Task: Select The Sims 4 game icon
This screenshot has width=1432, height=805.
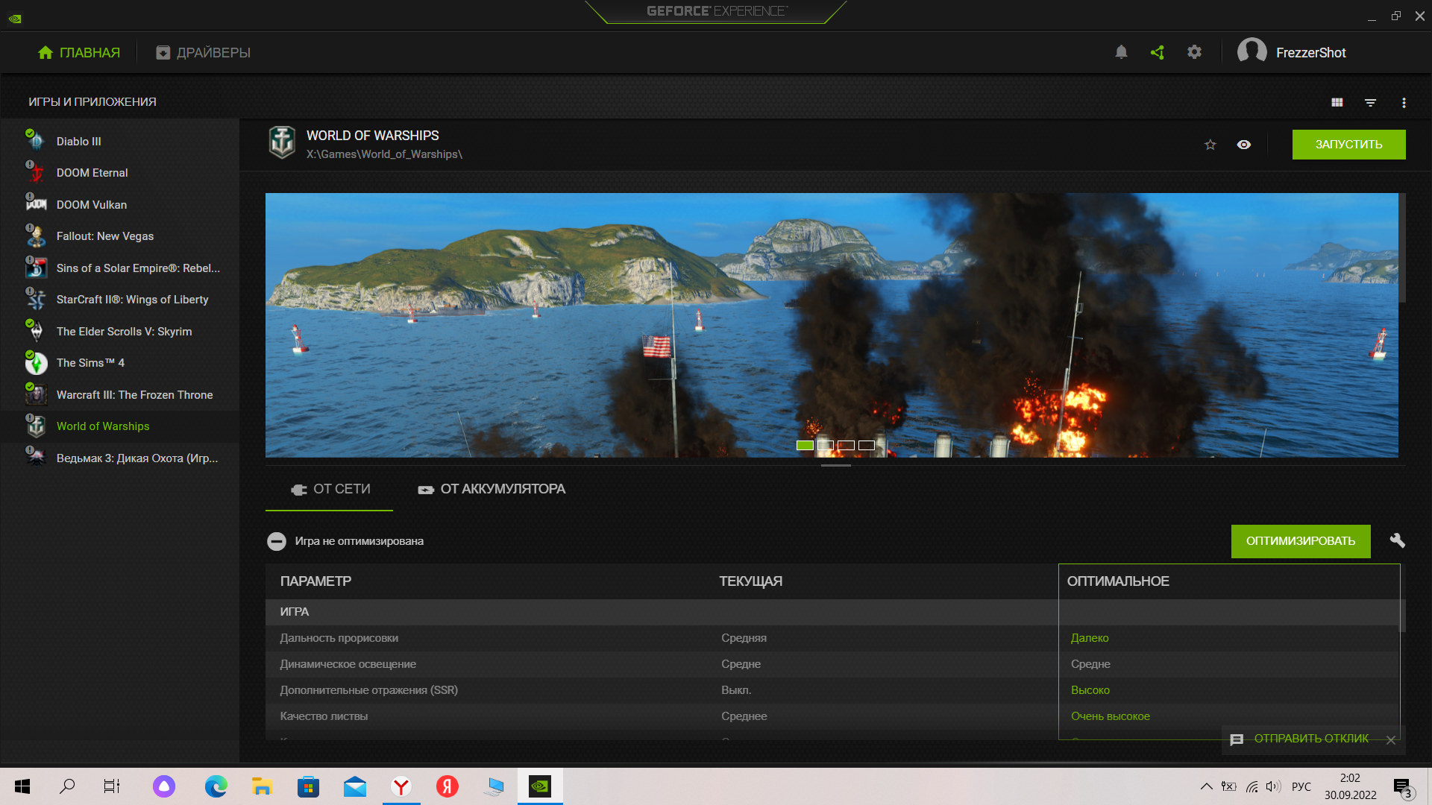Action: 36,362
